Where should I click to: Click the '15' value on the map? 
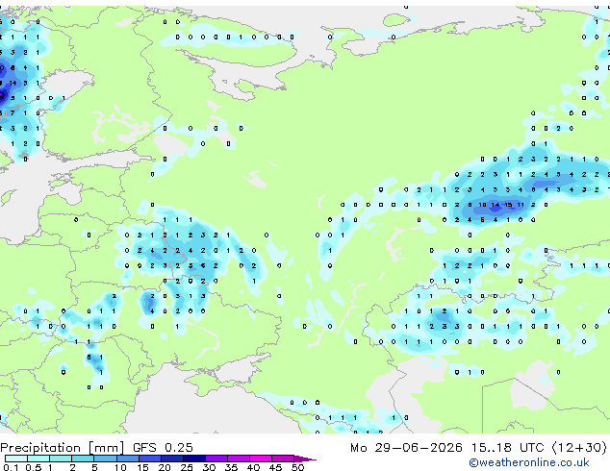(508, 205)
